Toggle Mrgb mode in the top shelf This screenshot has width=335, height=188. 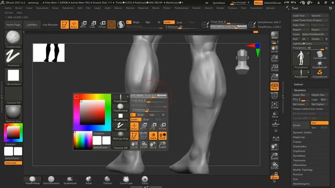coord(136,22)
